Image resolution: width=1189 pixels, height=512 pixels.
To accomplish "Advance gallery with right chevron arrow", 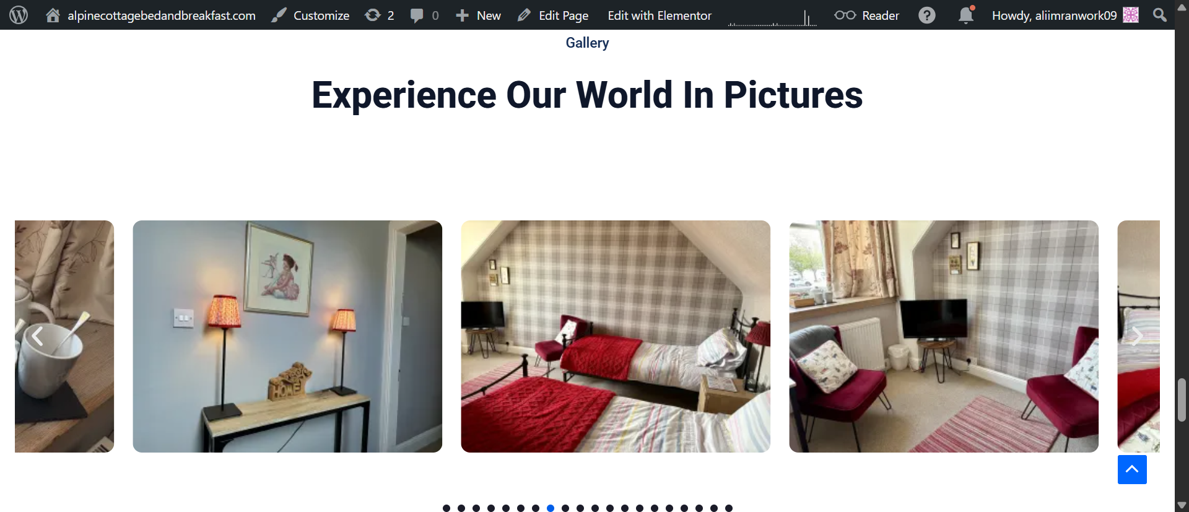I will pyautogui.click(x=1137, y=336).
